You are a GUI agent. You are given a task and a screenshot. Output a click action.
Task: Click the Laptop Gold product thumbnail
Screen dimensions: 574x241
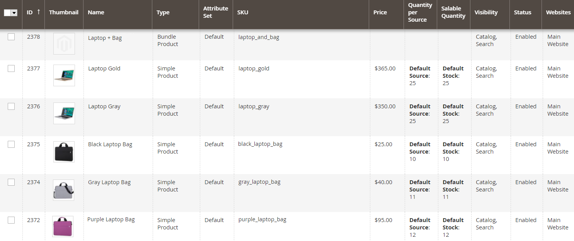[64, 75]
